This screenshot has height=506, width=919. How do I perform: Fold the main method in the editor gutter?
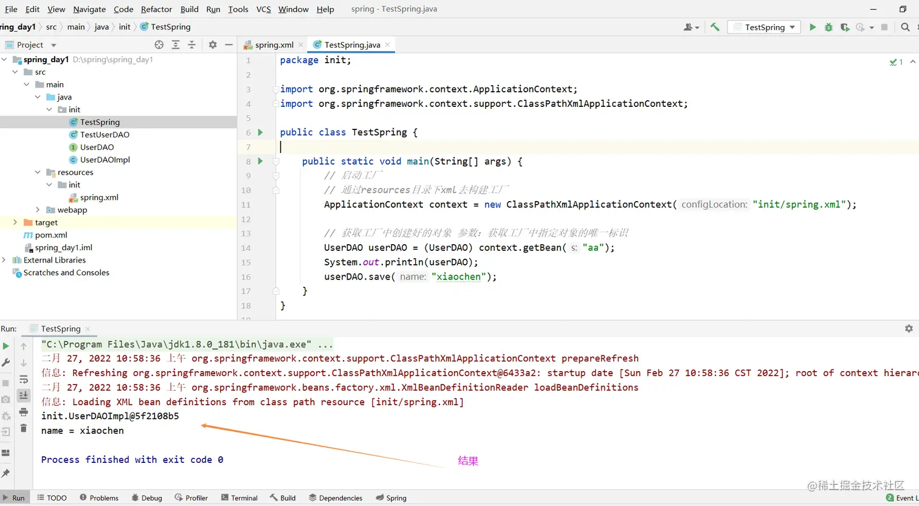click(x=275, y=161)
